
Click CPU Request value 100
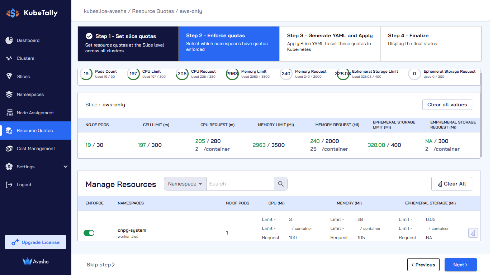coord(293,238)
